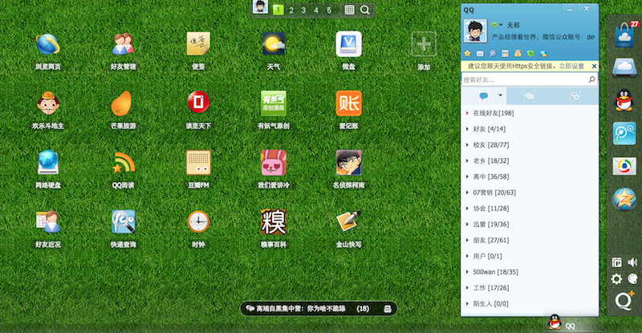Open the 读览天下 app
Screen dimensions: 642x333
click(198, 103)
